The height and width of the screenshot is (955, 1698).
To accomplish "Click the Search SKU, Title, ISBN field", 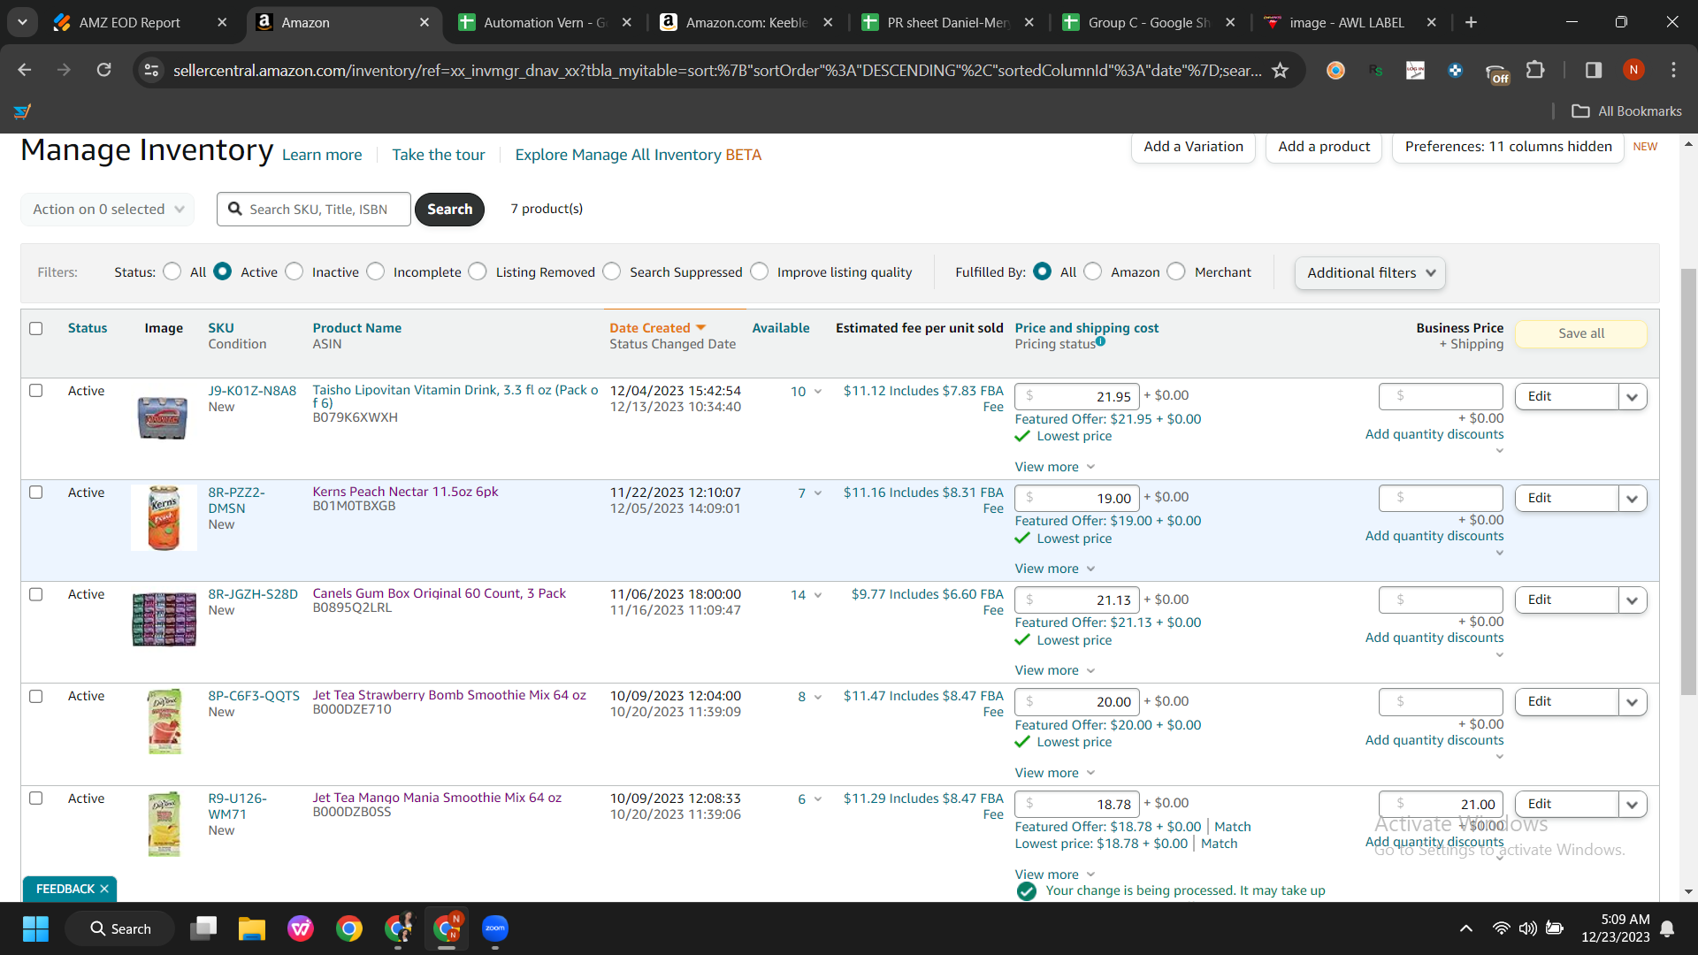I will (x=314, y=210).
